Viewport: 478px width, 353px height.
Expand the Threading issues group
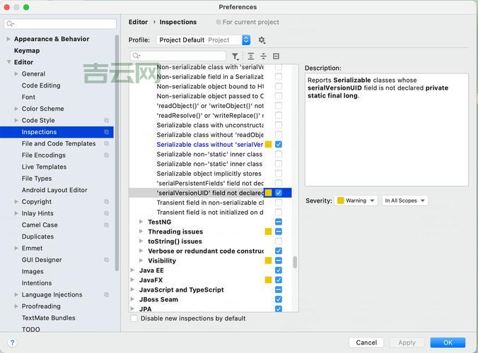[x=141, y=232]
